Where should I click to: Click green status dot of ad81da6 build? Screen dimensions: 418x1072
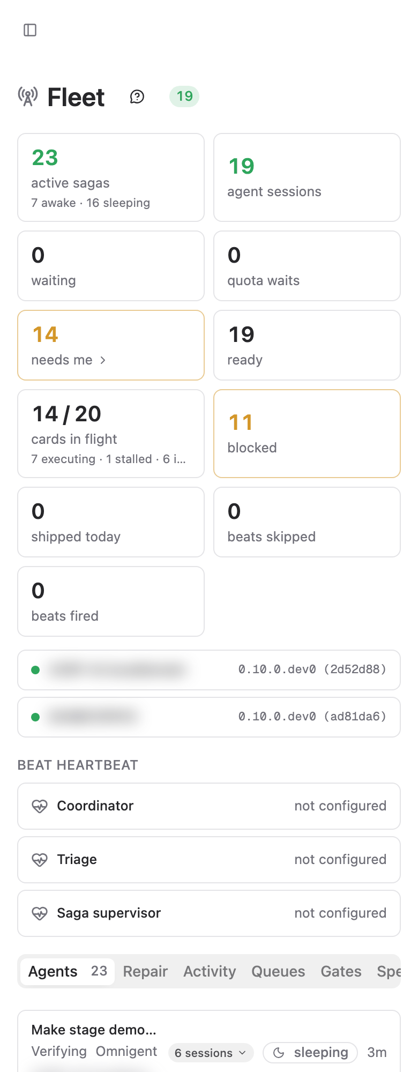[35, 717]
